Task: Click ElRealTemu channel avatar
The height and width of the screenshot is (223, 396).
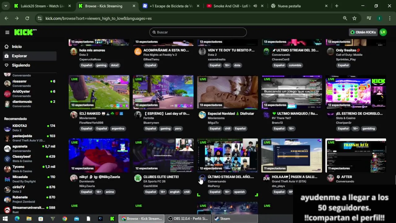Action: pyautogui.click(x=138, y=51)
